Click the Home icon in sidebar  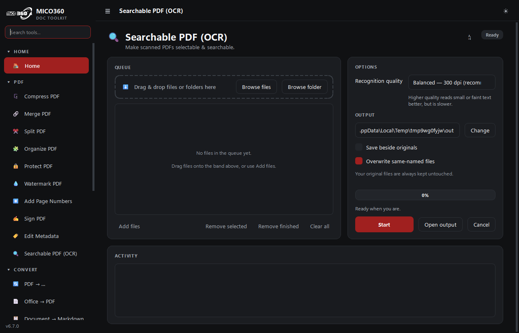(16, 66)
